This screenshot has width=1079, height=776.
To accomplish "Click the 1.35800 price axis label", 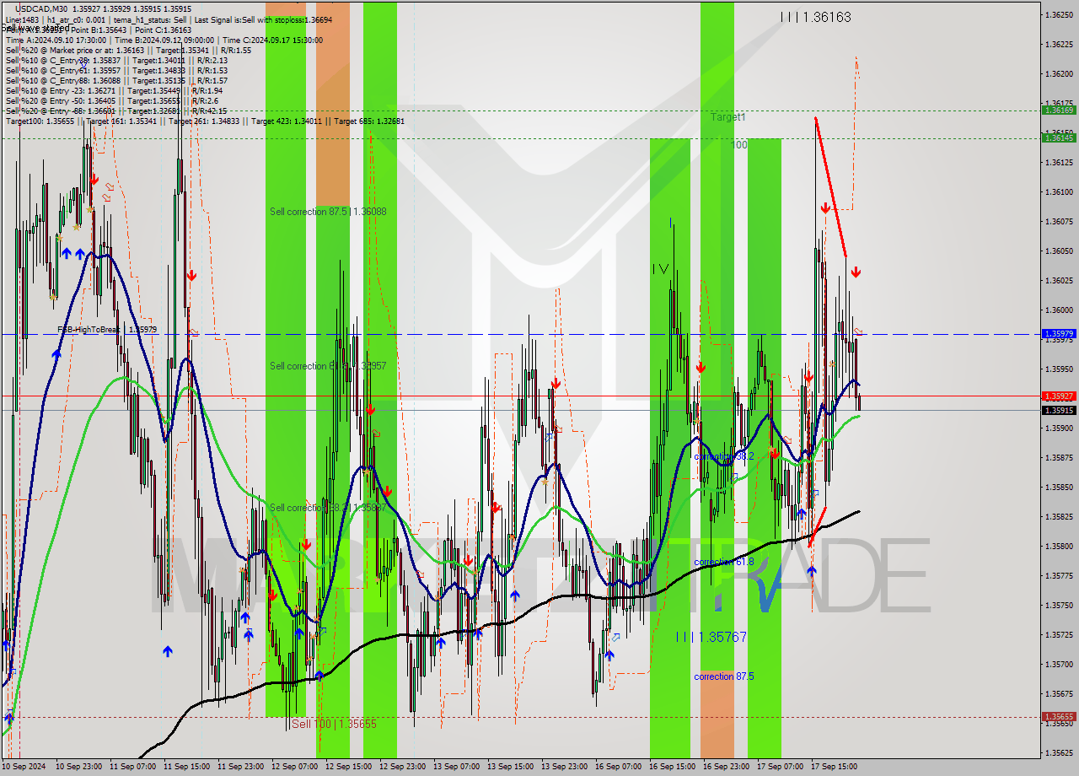I will coord(1059,546).
